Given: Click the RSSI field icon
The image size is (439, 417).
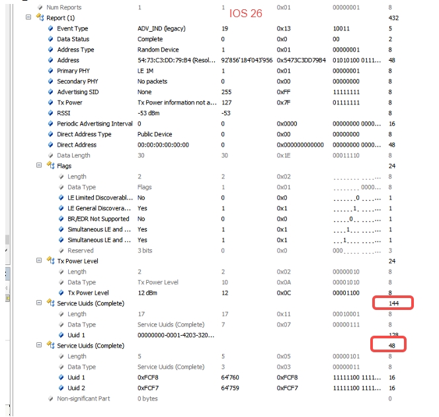Looking at the screenshot, I should click(x=51, y=113).
